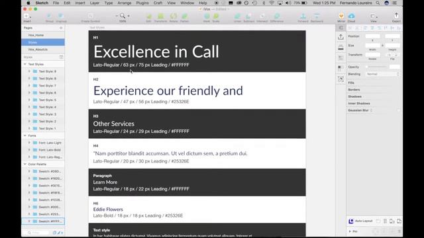Click the Backward arrange icon

[317, 17]
